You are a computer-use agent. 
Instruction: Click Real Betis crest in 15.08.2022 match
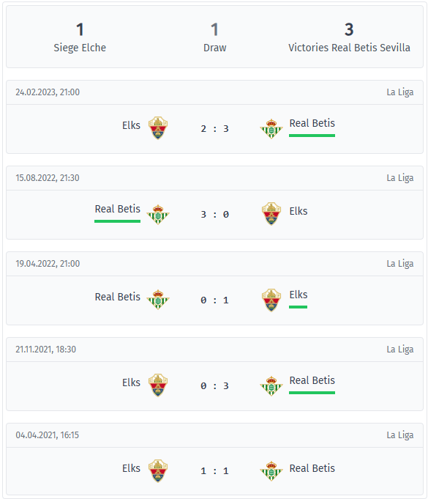point(158,215)
